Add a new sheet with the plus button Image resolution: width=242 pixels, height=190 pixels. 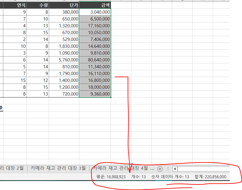coord(160,169)
